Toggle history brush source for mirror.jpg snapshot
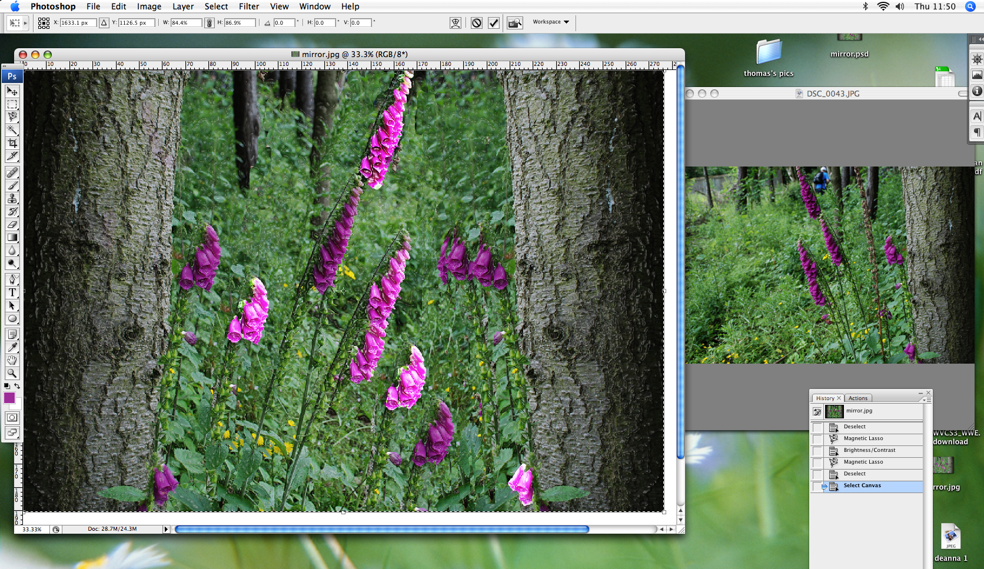Viewport: 984px width, 569px height. 817,412
